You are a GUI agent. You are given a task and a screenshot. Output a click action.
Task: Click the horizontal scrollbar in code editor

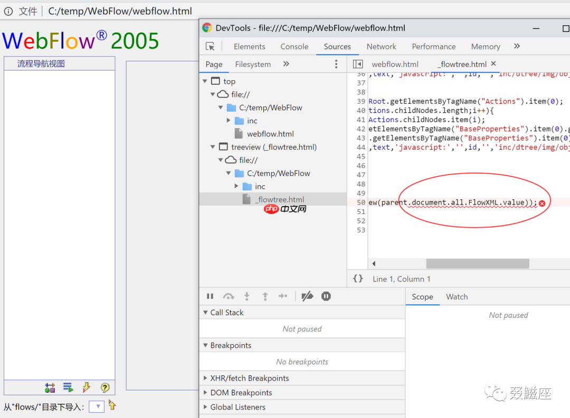pyautogui.click(x=477, y=264)
